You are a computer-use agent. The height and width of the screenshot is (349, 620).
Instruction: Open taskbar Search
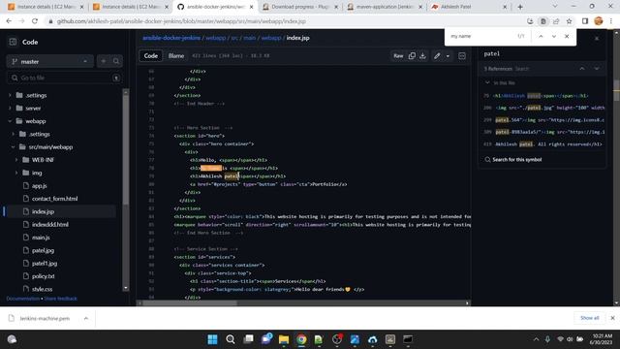tap(231, 339)
